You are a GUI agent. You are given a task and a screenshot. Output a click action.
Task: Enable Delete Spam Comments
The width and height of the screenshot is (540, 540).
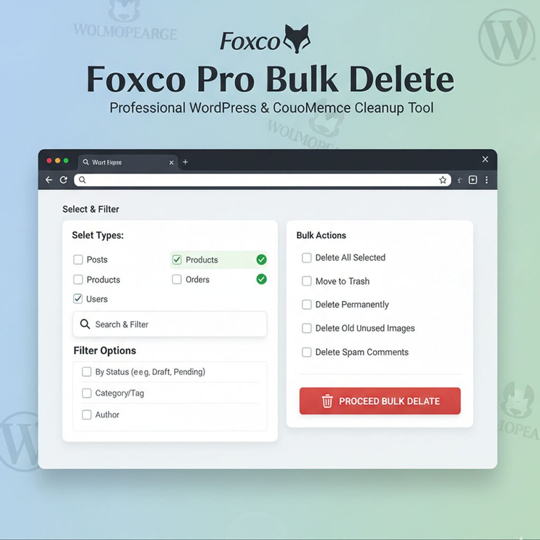point(306,352)
